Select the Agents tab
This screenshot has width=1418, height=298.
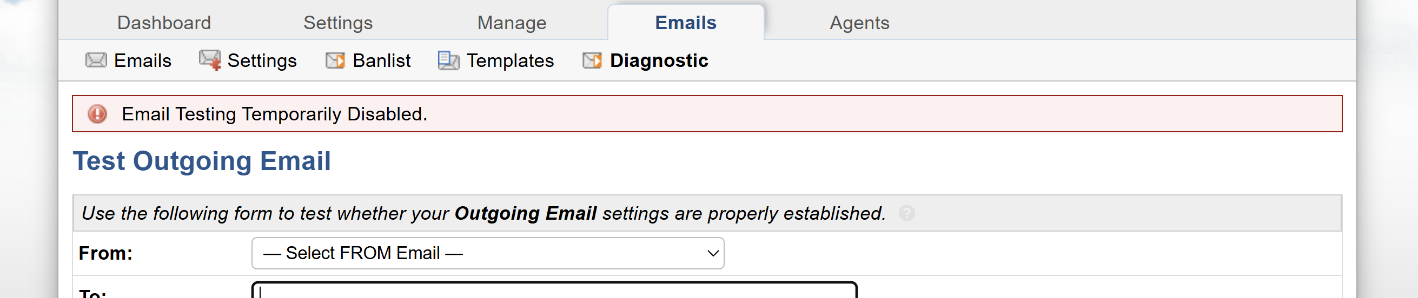(x=859, y=23)
